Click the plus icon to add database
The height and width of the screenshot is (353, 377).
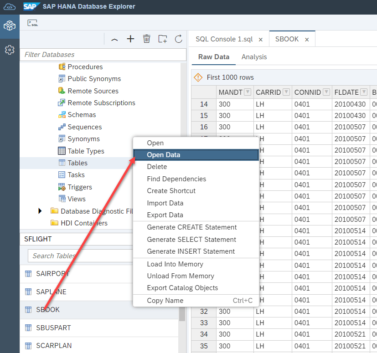[x=130, y=39]
